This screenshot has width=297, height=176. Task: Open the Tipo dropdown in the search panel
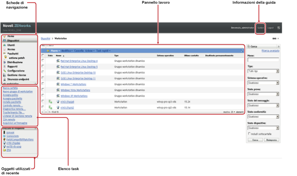[263, 71]
